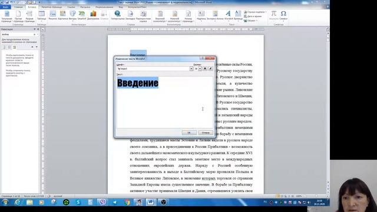The image size is (377, 212).
Task: Click the document vertical scrollbar
Action: (x=328, y=108)
